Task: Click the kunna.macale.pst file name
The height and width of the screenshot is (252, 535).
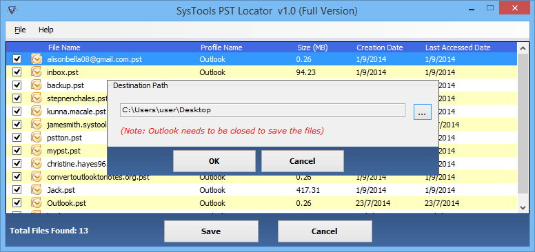Action: 77,112
